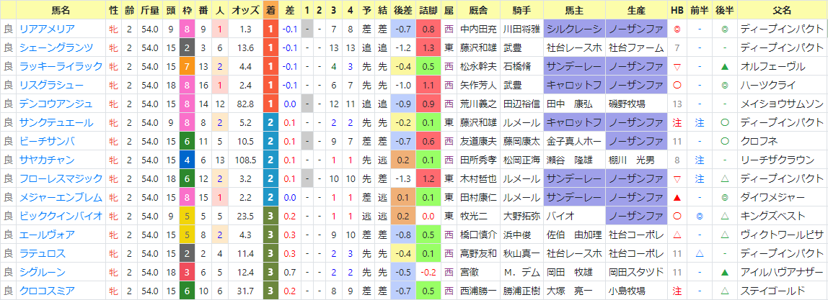Select breeder cell 社台ファーム
Screen dimensions: 828x300
click(x=636, y=48)
